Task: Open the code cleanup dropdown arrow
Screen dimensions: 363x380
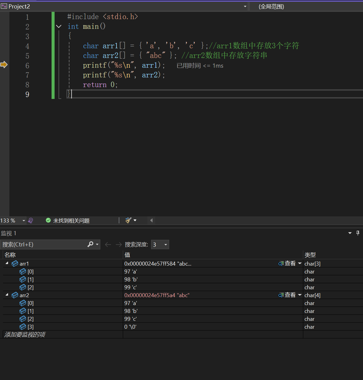Action: (x=135, y=220)
